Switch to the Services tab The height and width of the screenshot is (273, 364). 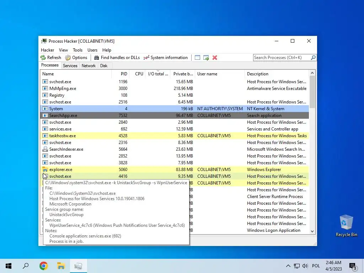[x=70, y=66]
